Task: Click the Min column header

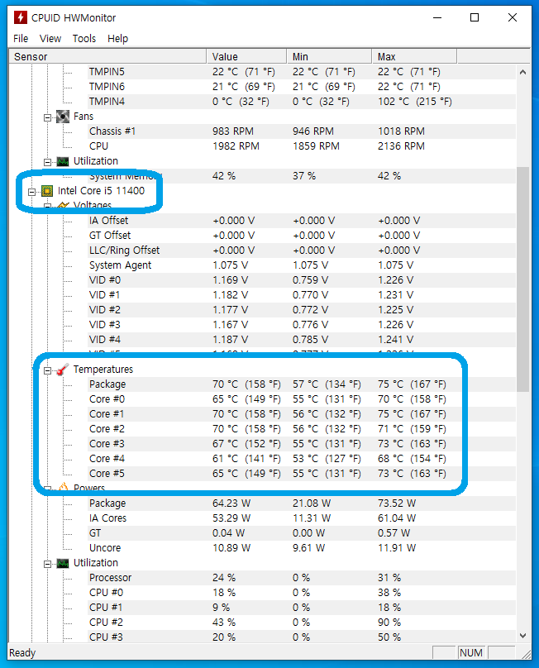Action: point(329,57)
